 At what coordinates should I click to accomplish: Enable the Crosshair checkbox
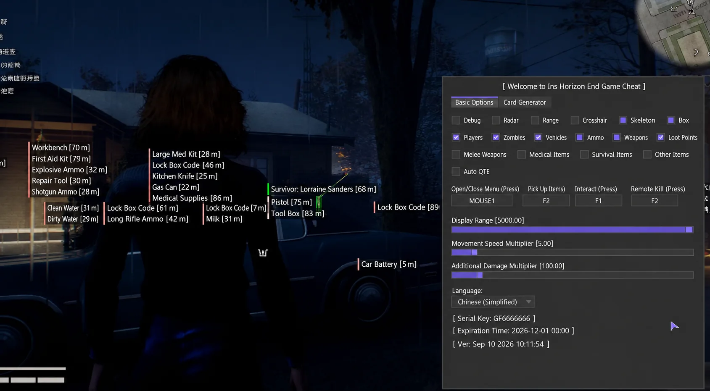pyautogui.click(x=575, y=120)
